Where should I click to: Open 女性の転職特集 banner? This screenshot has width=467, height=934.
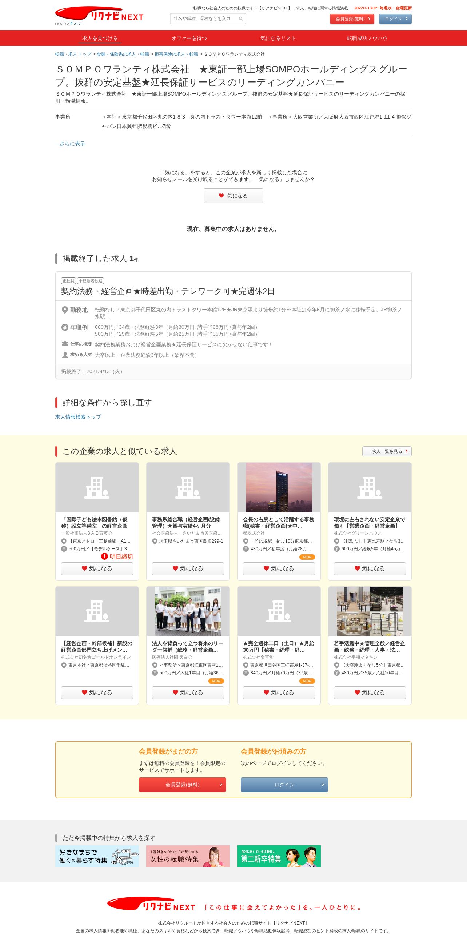pos(188,856)
